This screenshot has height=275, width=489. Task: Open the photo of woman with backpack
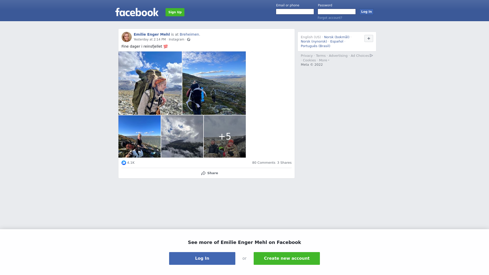point(150,83)
